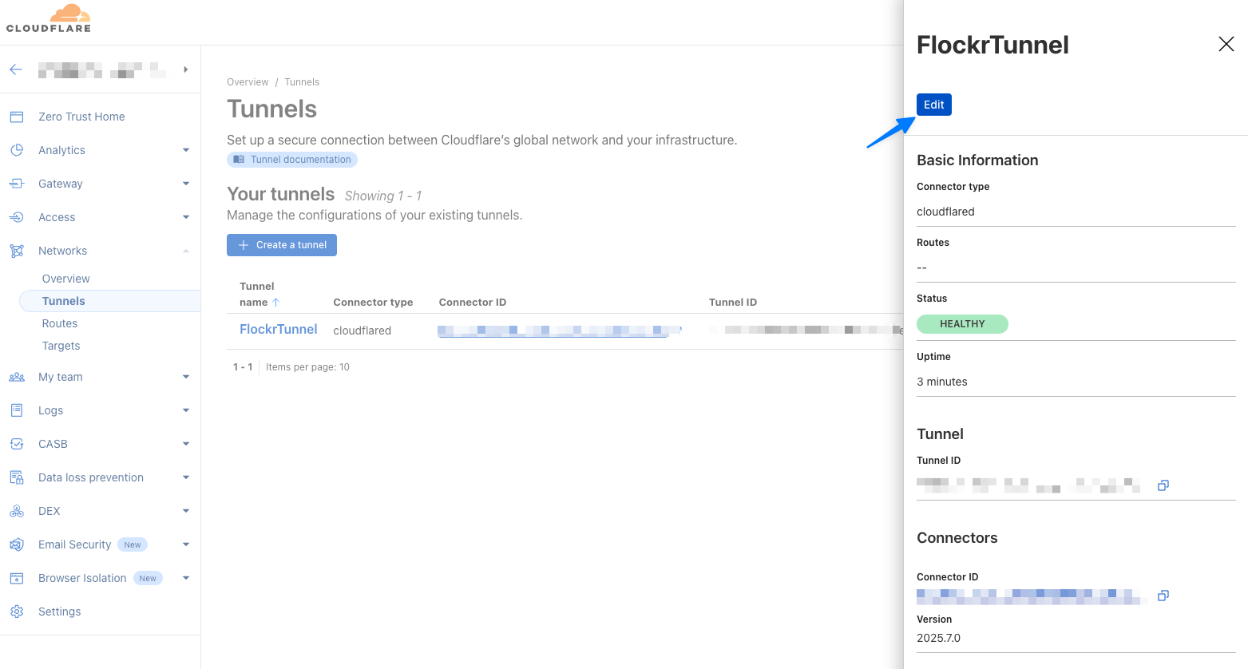
Task: Open the Settings page
Action: point(60,612)
